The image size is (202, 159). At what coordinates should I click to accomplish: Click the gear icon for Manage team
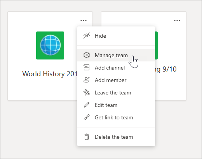point(87,55)
